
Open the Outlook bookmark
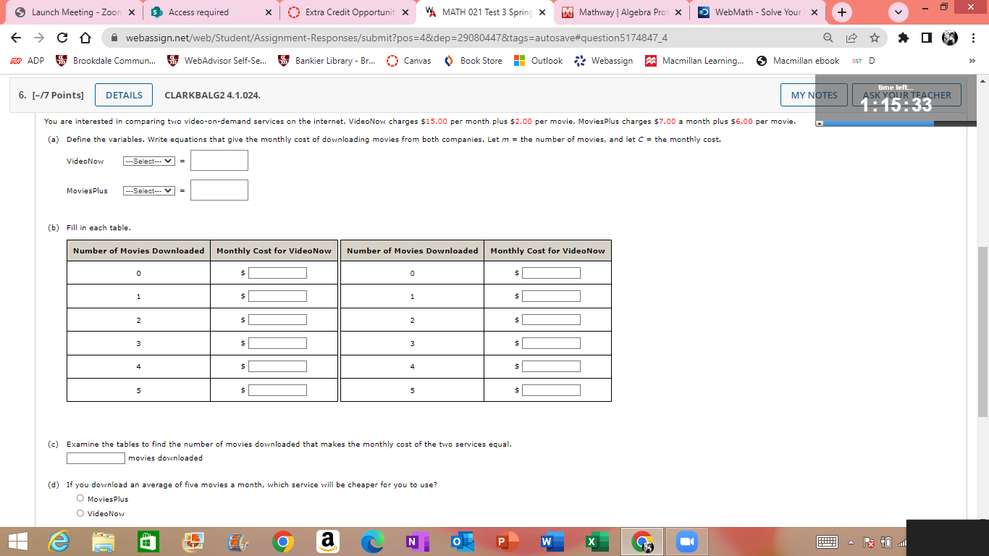pyautogui.click(x=538, y=61)
